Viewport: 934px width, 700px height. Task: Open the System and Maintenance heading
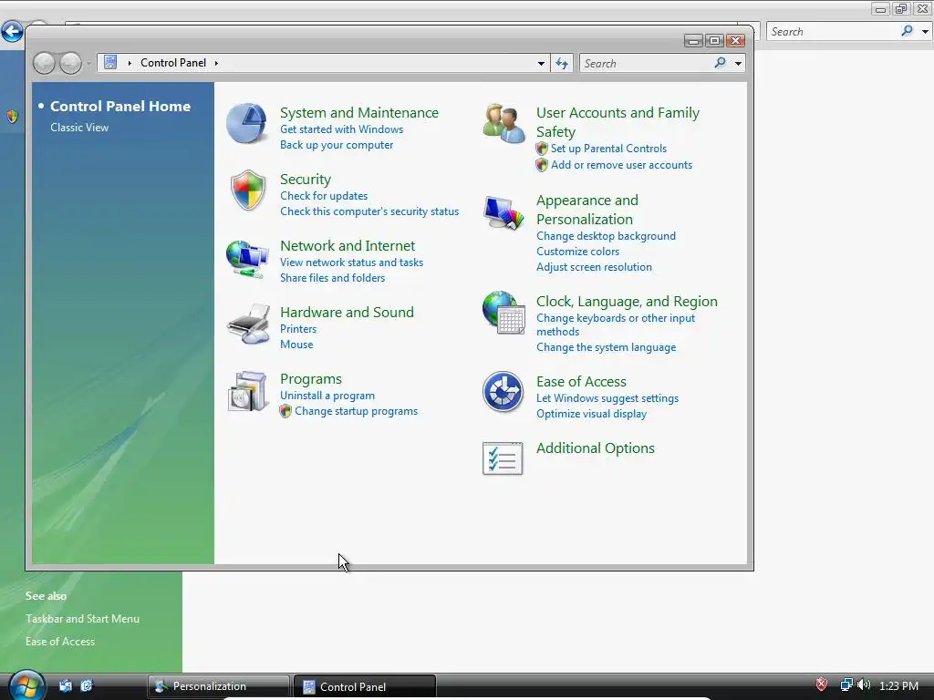tap(359, 112)
